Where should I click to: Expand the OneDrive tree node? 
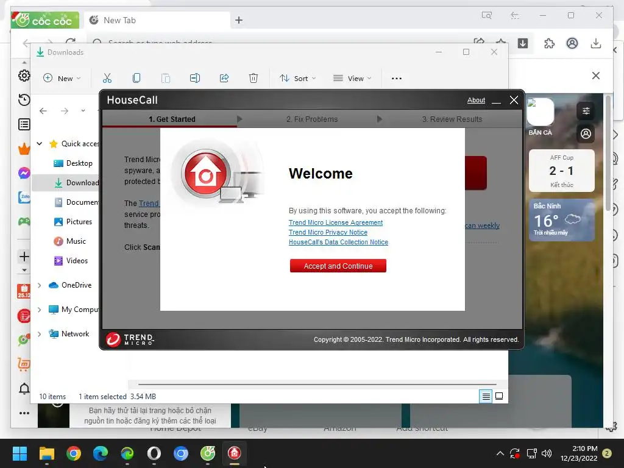(x=40, y=285)
